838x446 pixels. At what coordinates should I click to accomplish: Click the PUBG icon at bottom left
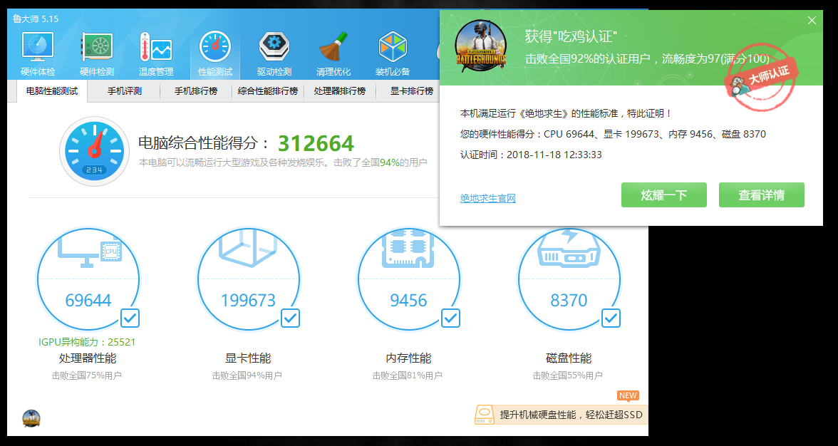coord(31,418)
